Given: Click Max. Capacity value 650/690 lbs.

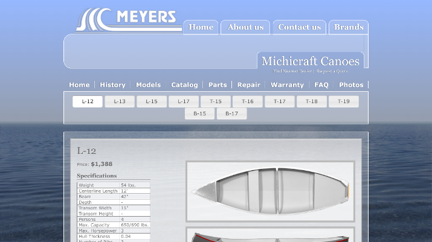Looking at the screenshot, I should pyautogui.click(x=135, y=225).
